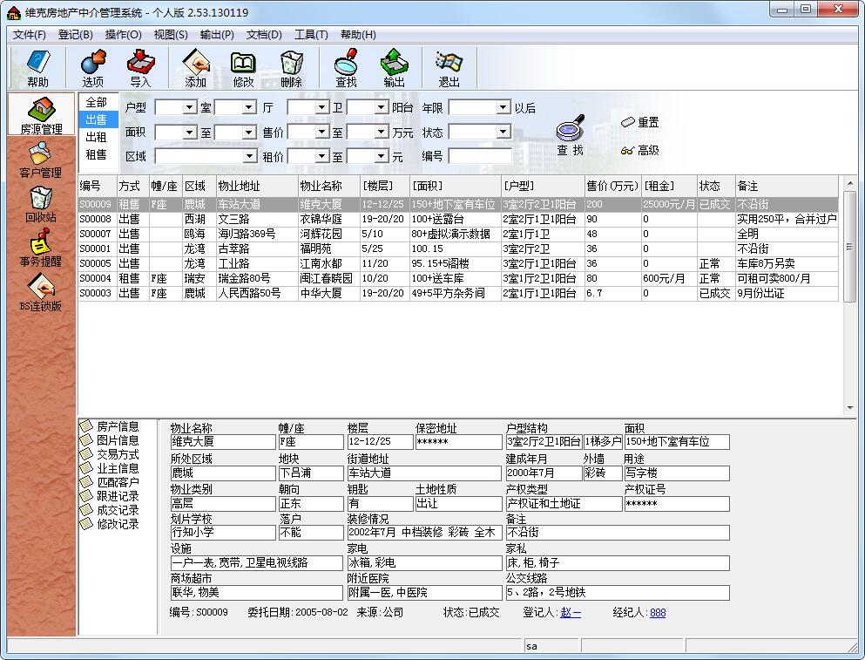Viewport: 865px width, 660px height.
Task: Show 匹配客户 in the detail tree
Action: pyautogui.click(x=111, y=482)
